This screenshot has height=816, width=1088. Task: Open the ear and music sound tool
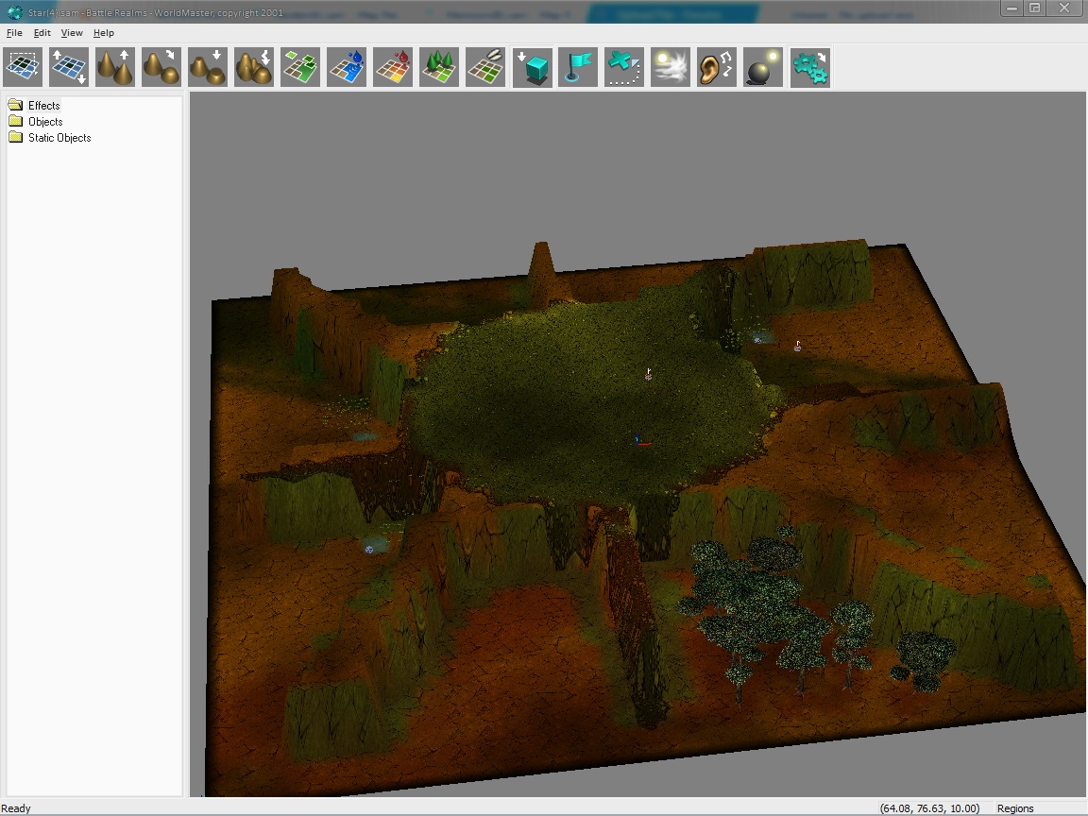(717, 67)
